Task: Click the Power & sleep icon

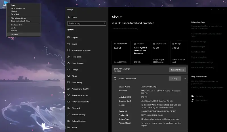Action: (x=69, y=63)
